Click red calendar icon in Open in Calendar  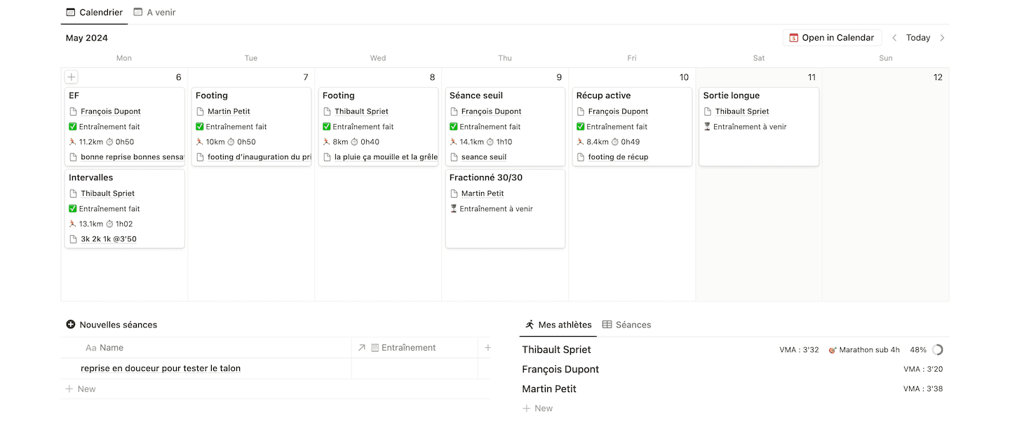[x=794, y=38]
